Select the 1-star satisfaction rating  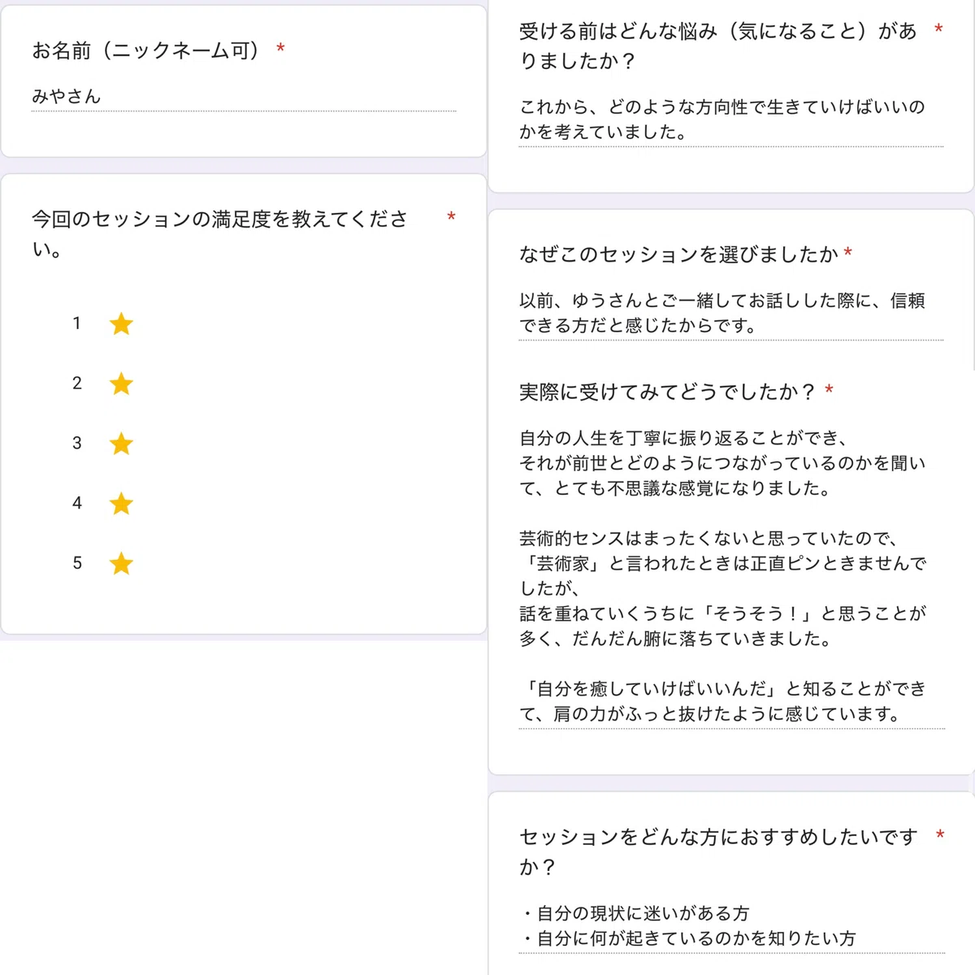pyautogui.click(x=121, y=324)
